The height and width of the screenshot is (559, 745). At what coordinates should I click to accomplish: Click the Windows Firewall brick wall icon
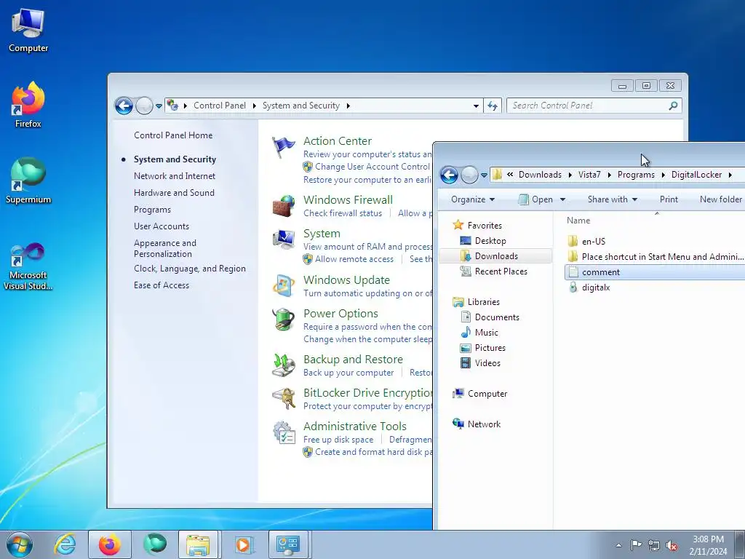click(x=283, y=206)
